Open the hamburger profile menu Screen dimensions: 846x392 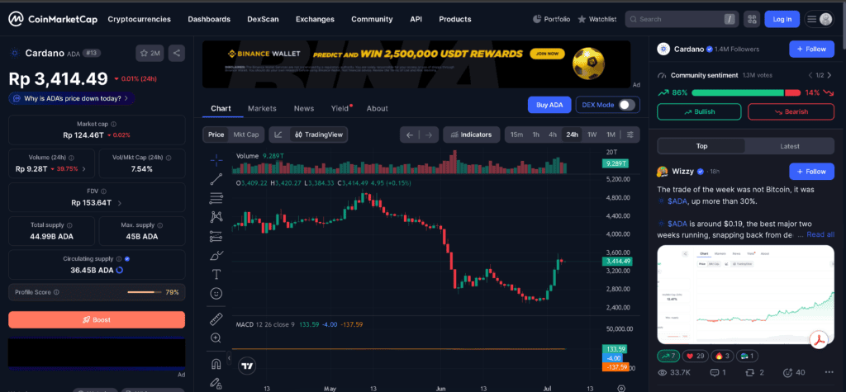point(819,20)
